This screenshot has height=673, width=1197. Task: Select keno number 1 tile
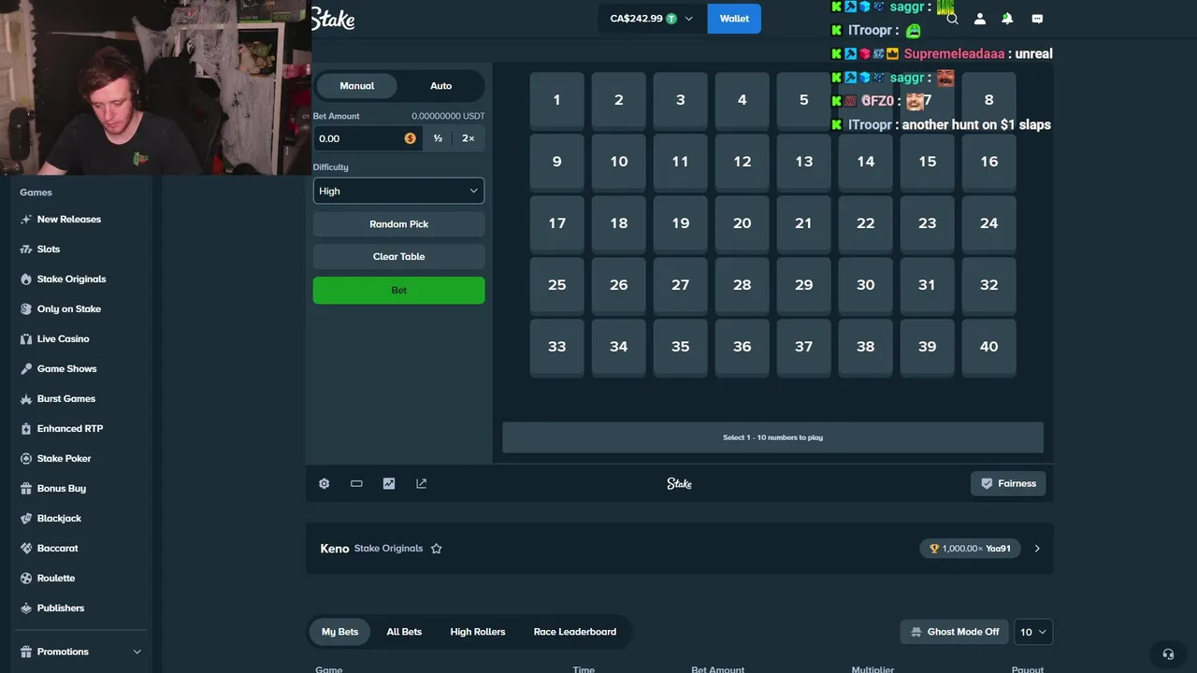point(557,100)
